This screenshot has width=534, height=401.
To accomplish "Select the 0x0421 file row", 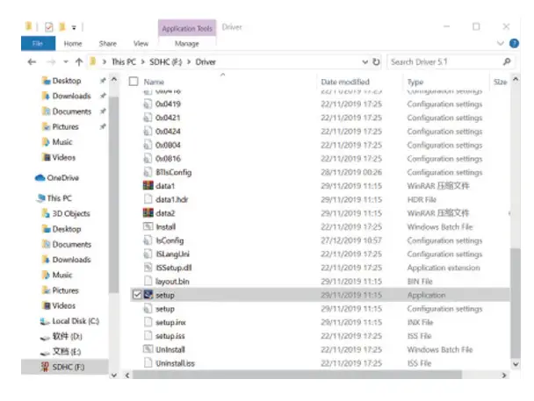I will [x=320, y=118].
